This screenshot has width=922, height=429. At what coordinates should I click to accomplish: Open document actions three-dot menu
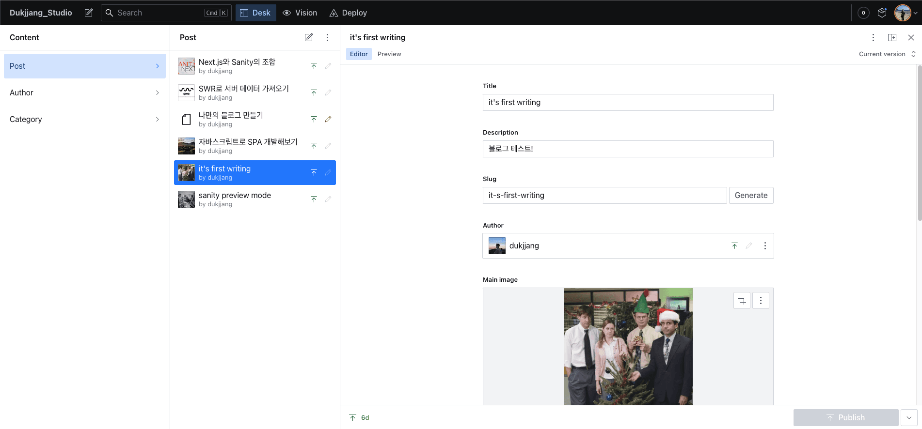pos(873,37)
